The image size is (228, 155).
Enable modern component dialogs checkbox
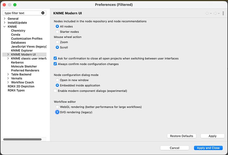point(55,91)
